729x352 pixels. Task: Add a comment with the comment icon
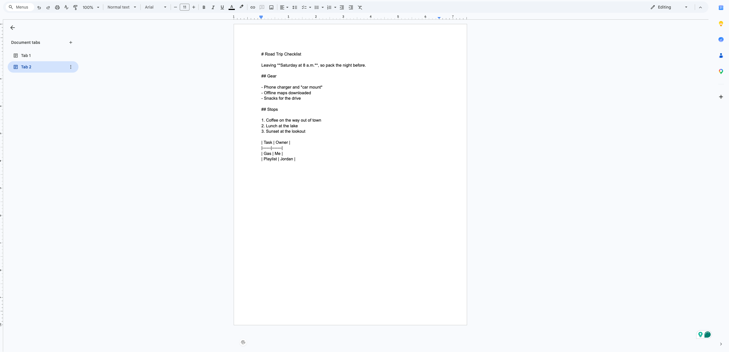(x=262, y=7)
